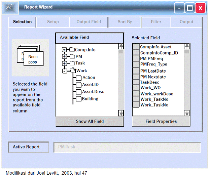Click the Available Field scrollbar thumb
The image size is (210, 178).
121,52
